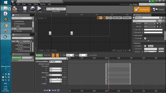Open the File menu

(13, 4)
